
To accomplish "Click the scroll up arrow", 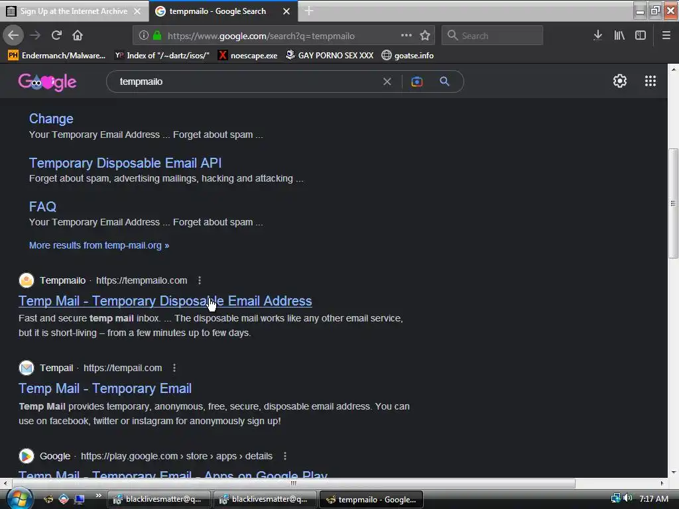I will pyautogui.click(x=673, y=69).
